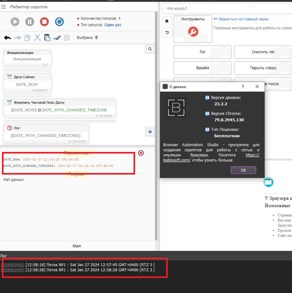Change thread count value 1
Screen dimensions: 292x293
pyautogui.click(x=119, y=19)
